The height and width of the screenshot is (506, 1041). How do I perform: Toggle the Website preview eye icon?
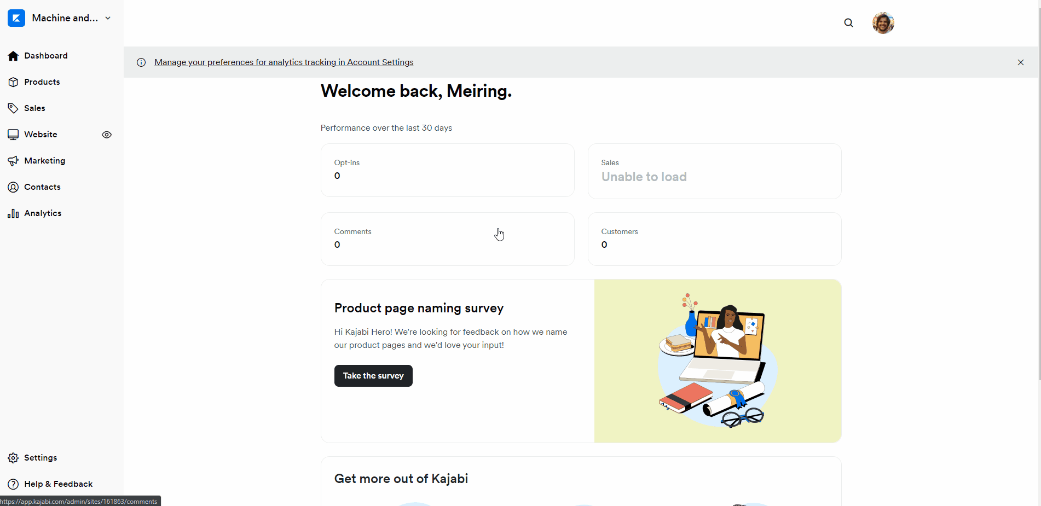107,134
